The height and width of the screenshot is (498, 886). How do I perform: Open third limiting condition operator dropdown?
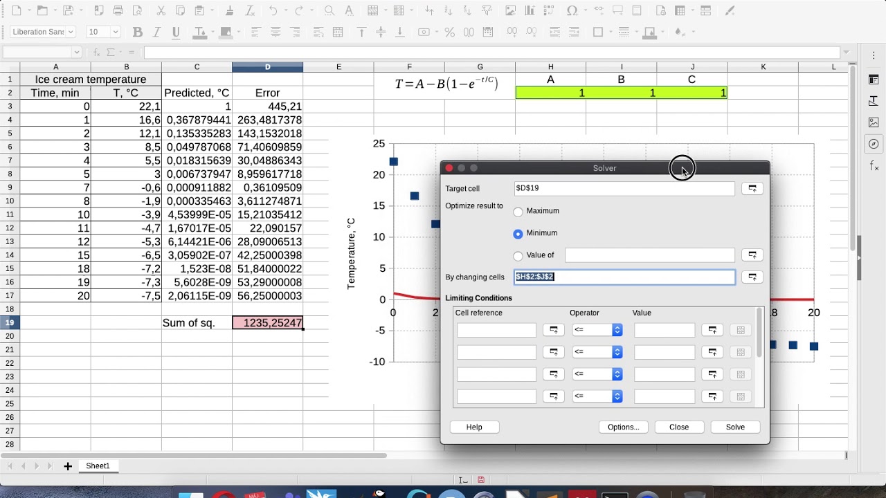tap(597, 374)
